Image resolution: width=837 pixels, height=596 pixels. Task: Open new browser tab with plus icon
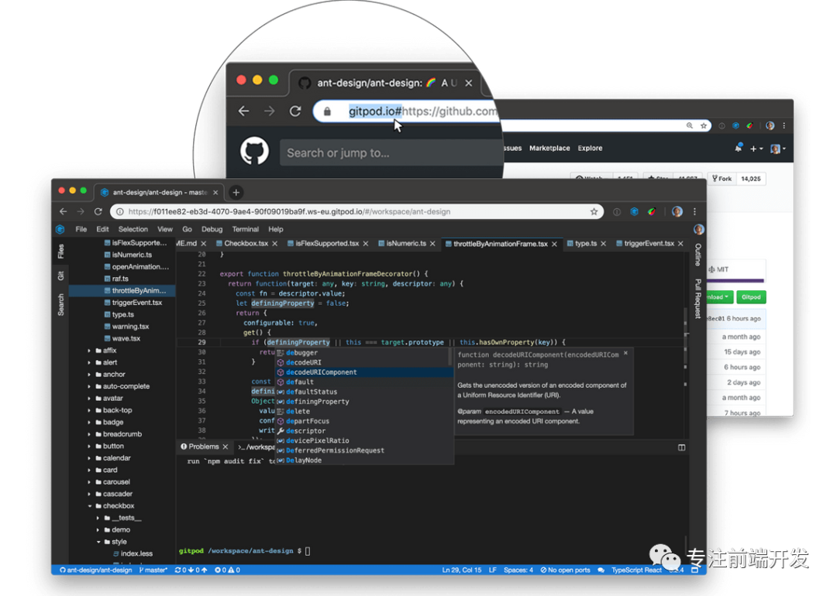(x=236, y=192)
